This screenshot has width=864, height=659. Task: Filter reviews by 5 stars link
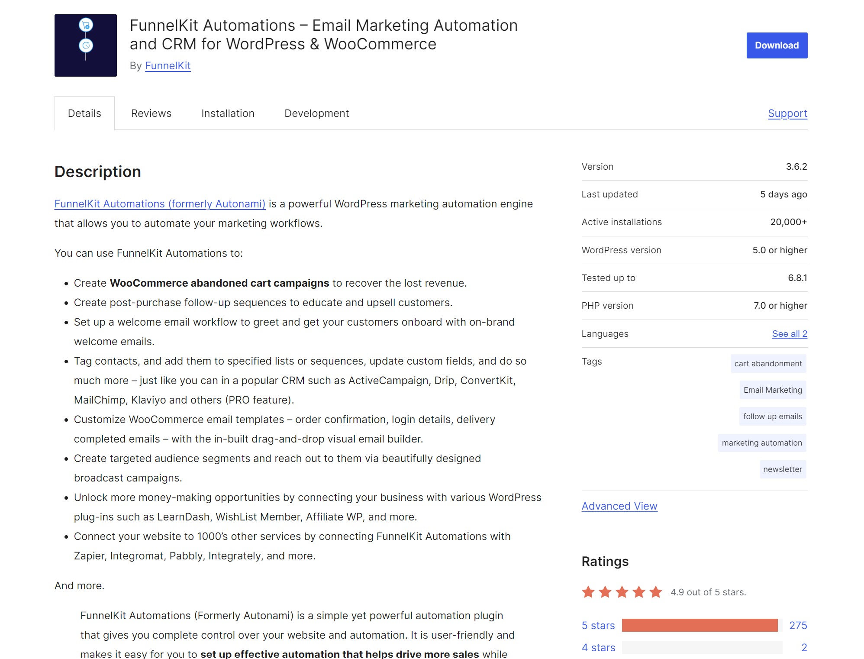click(x=598, y=626)
